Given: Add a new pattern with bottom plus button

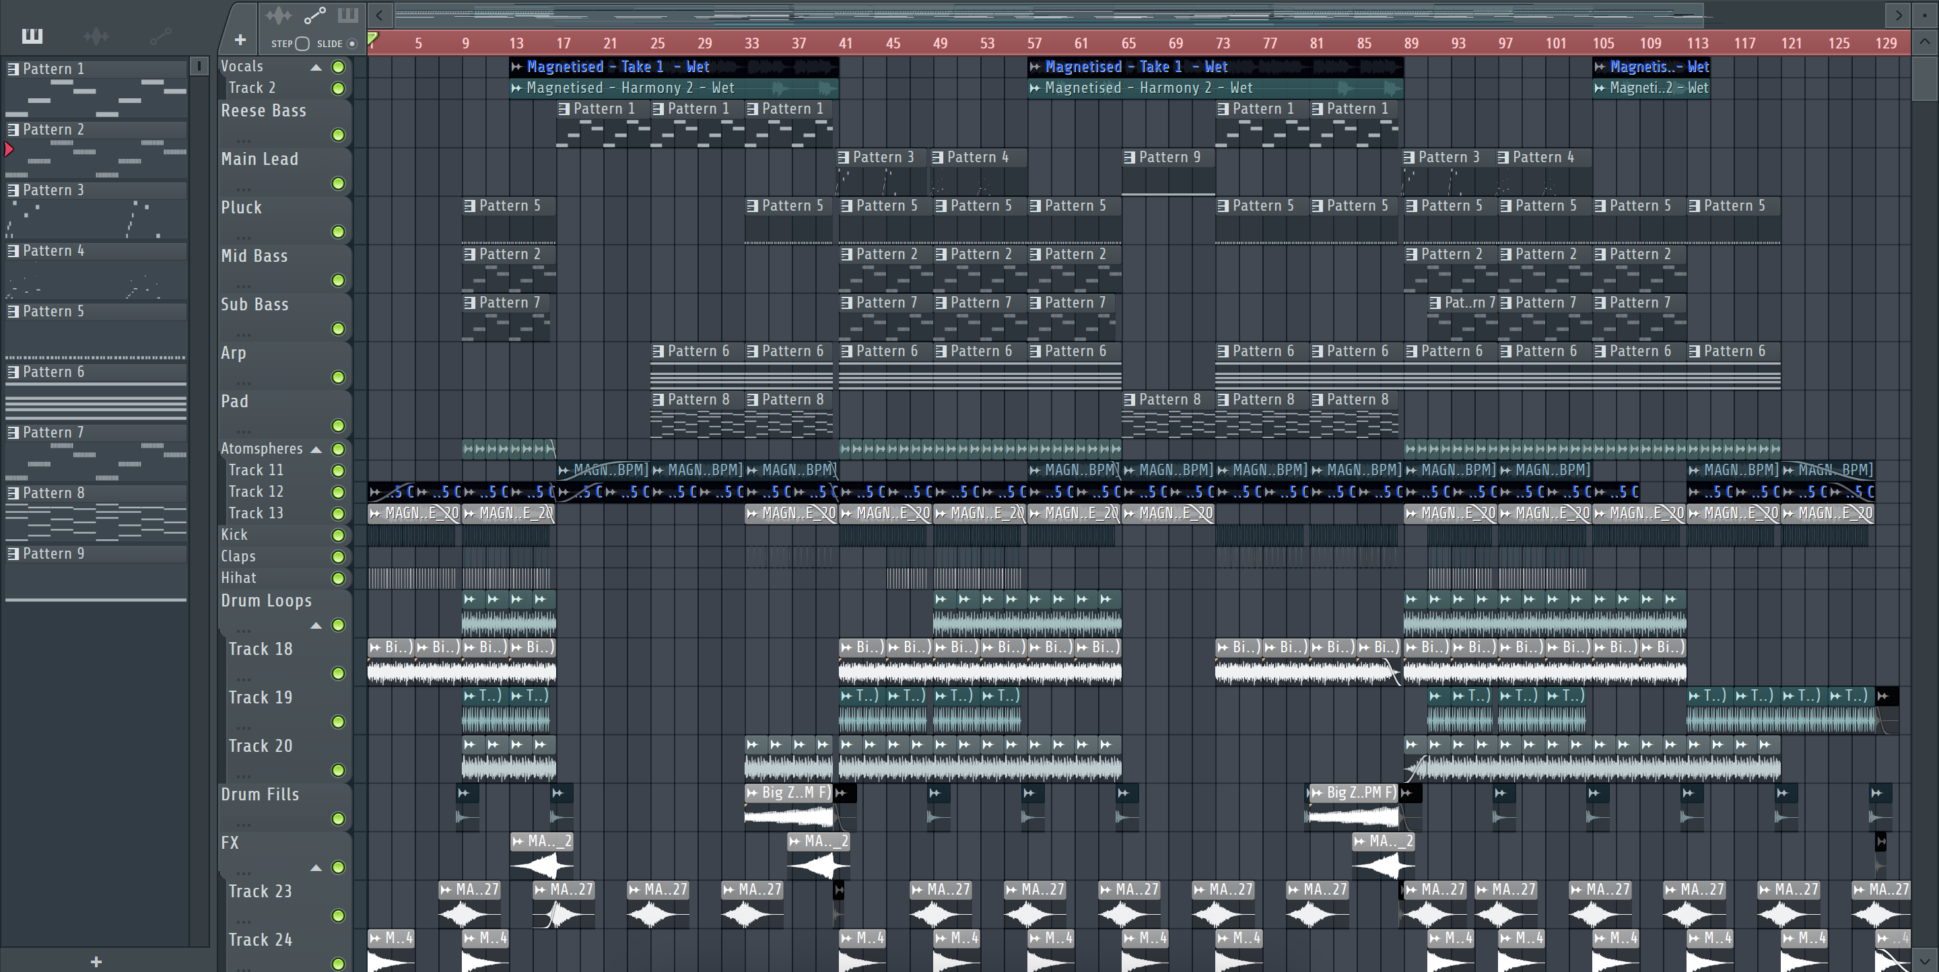Looking at the screenshot, I should [96, 961].
